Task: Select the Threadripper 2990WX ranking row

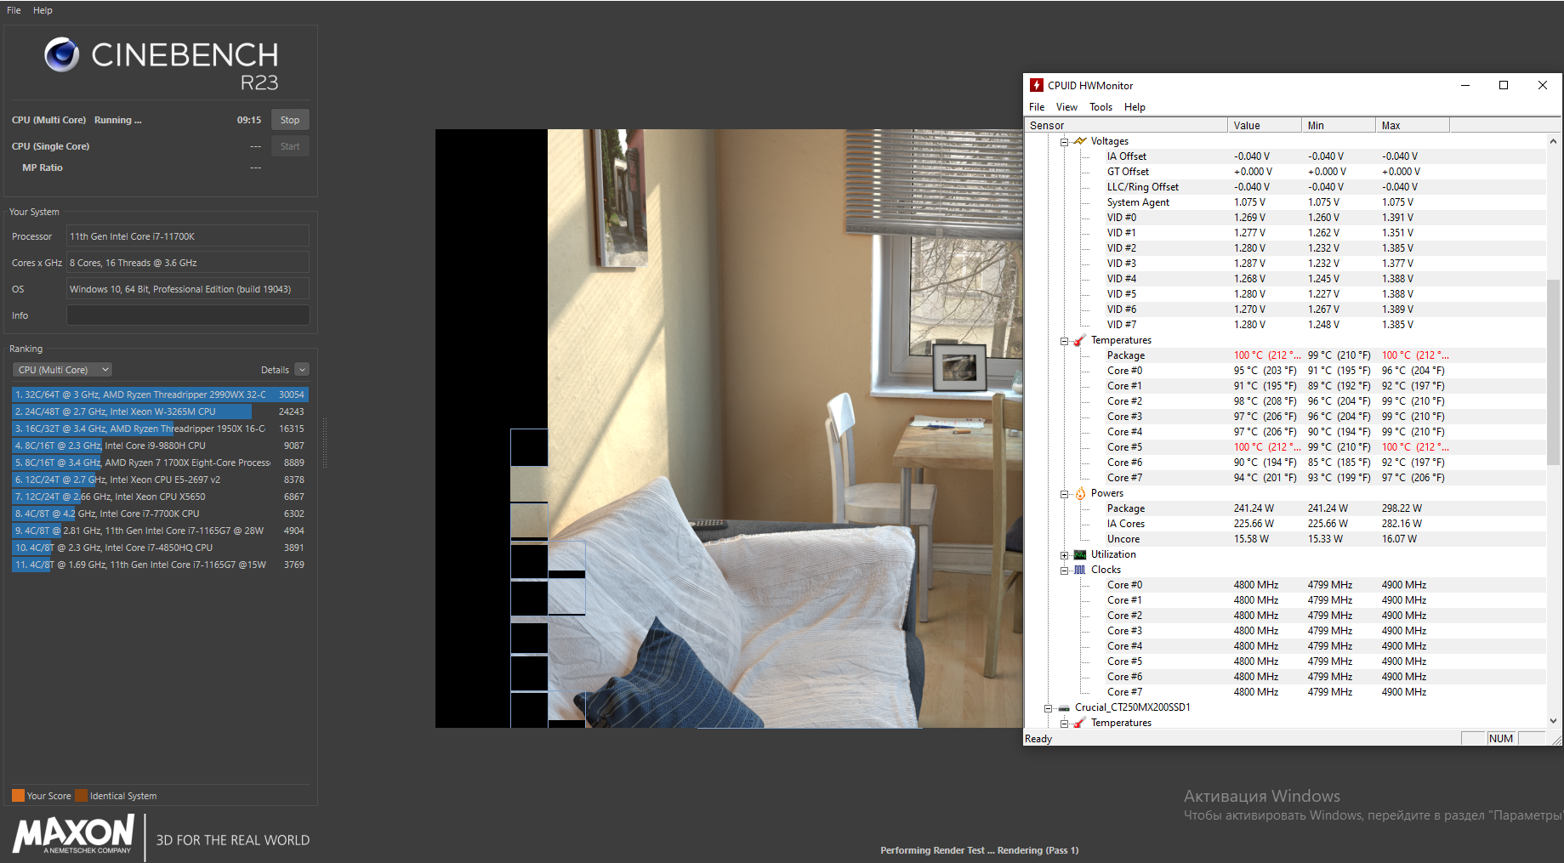Action: pyautogui.click(x=160, y=395)
